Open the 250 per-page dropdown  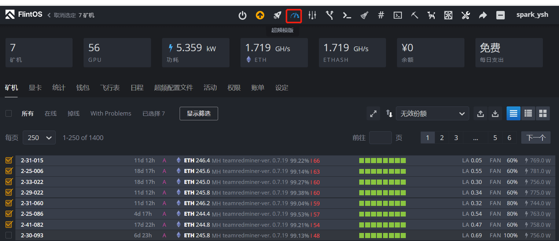39,138
